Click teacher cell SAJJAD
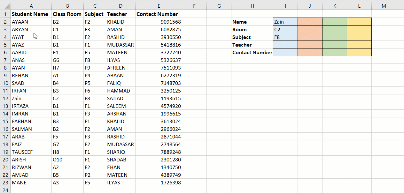Screen dimensions: 404x193 pos(120,98)
